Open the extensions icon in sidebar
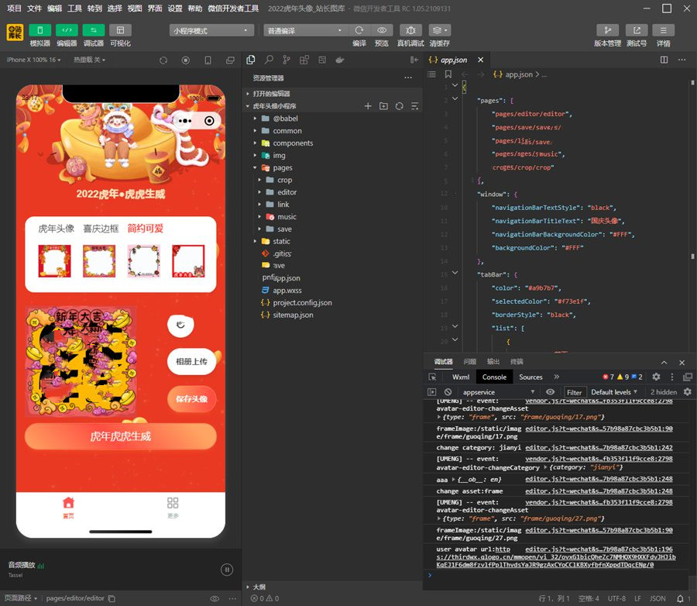 (x=304, y=60)
